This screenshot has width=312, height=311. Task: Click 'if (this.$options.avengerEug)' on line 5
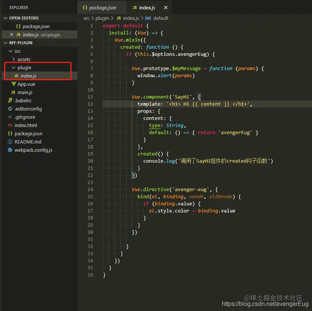pos(168,54)
